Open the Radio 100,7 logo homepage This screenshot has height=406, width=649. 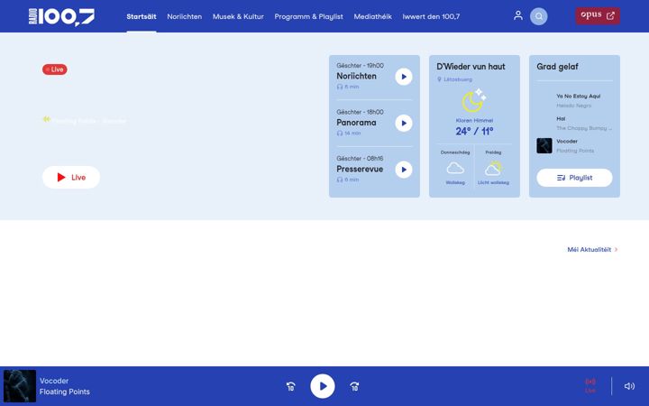(x=61, y=17)
